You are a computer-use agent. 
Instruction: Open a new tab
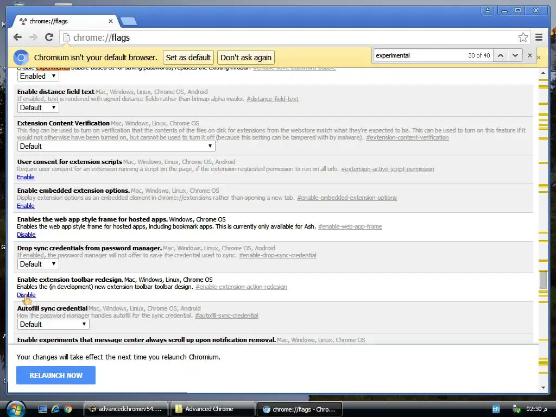pyautogui.click(x=128, y=22)
